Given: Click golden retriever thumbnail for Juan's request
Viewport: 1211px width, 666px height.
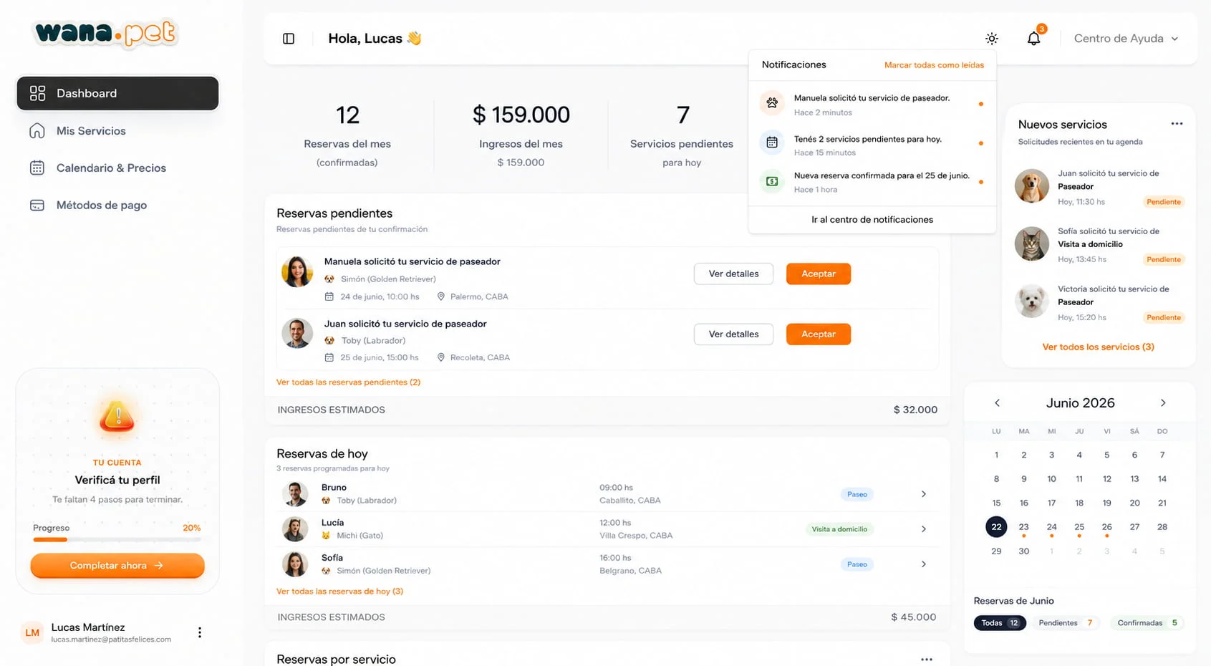Looking at the screenshot, I should pyautogui.click(x=1031, y=186).
